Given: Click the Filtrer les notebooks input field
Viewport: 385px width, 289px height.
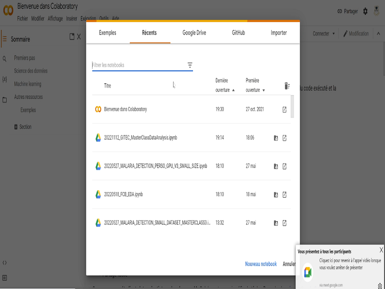Looking at the screenshot, I should pyautogui.click(x=138, y=65).
